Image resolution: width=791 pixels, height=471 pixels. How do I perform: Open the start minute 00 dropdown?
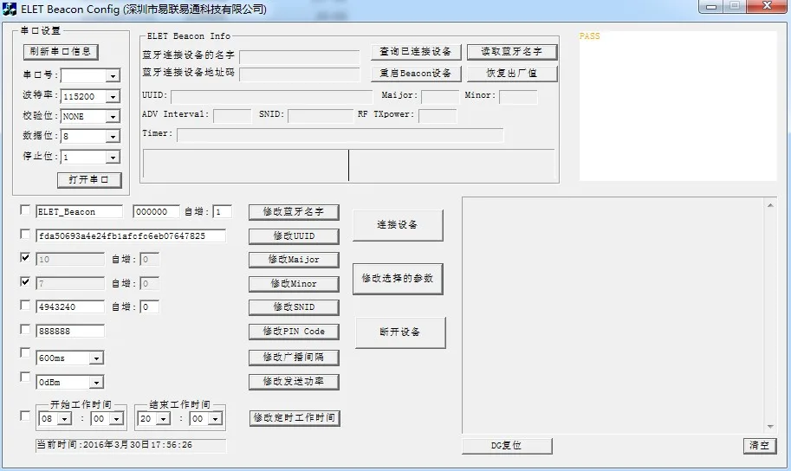click(x=117, y=419)
